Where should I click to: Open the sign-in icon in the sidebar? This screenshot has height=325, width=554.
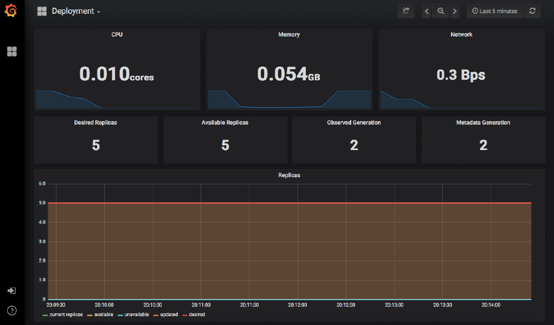pos(11,290)
